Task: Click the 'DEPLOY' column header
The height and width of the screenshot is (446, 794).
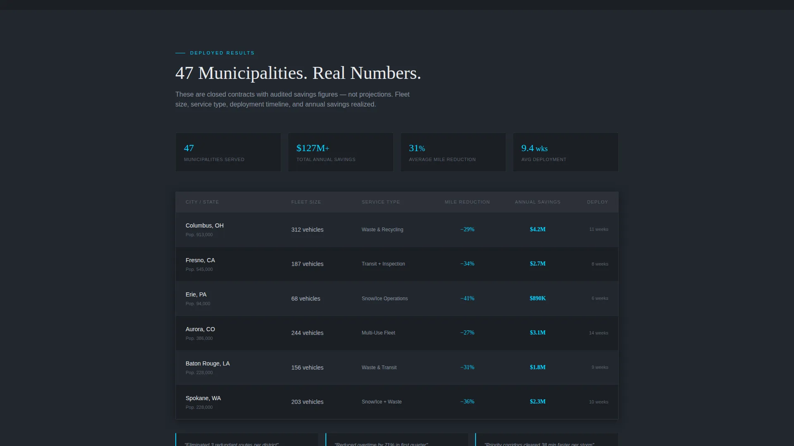Action: pyautogui.click(x=598, y=202)
